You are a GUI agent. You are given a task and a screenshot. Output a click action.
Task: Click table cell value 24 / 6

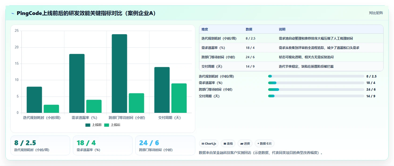pos(250,57)
